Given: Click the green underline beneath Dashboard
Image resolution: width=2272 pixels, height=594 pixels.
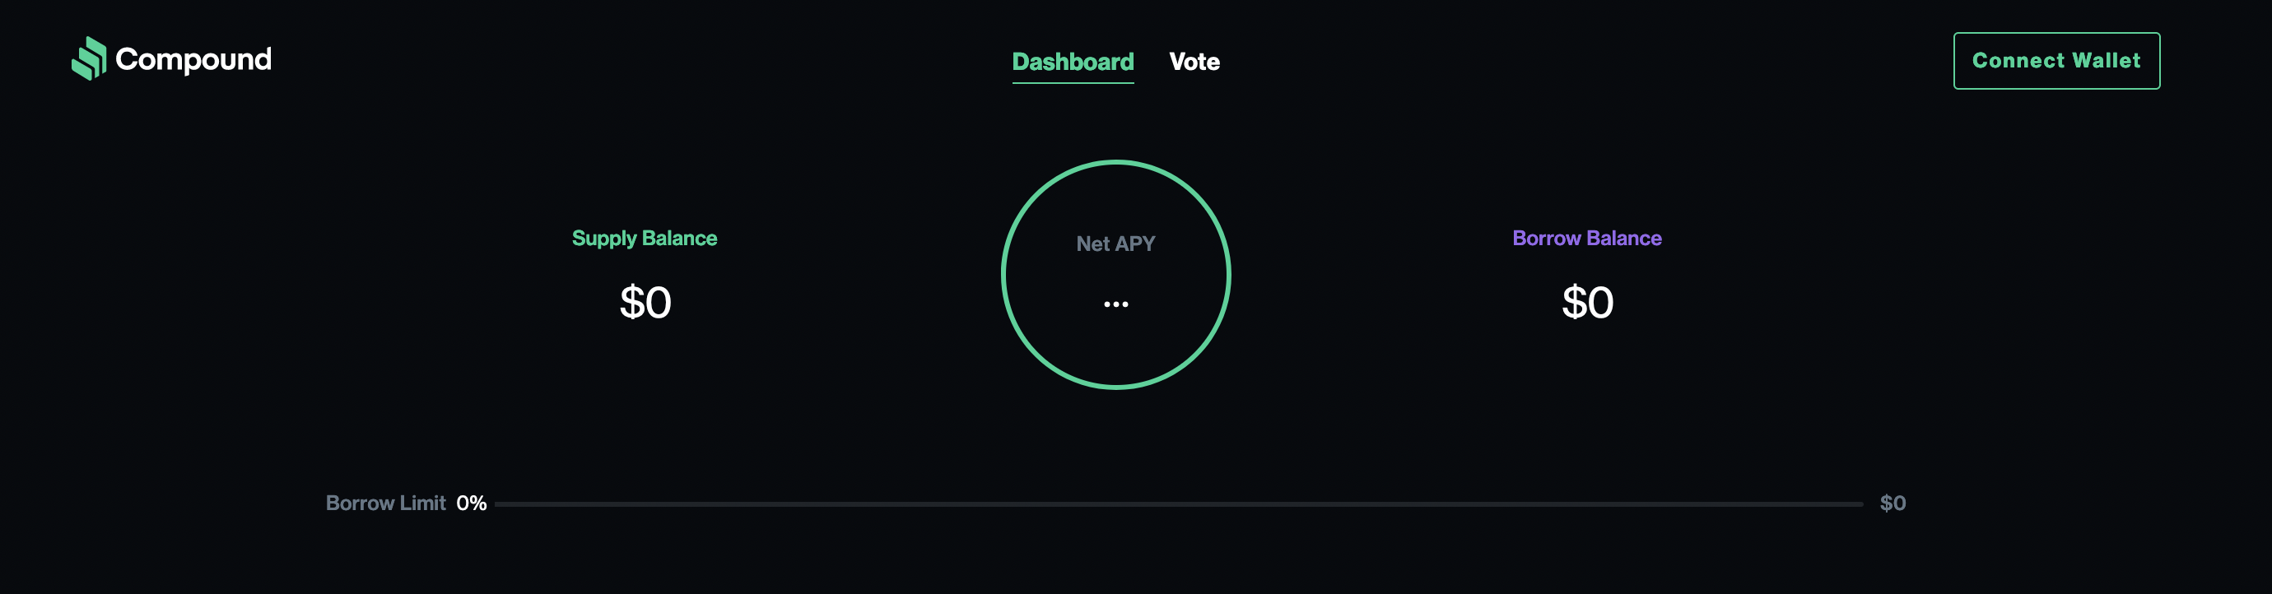Looking at the screenshot, I should pos(1073,83).
